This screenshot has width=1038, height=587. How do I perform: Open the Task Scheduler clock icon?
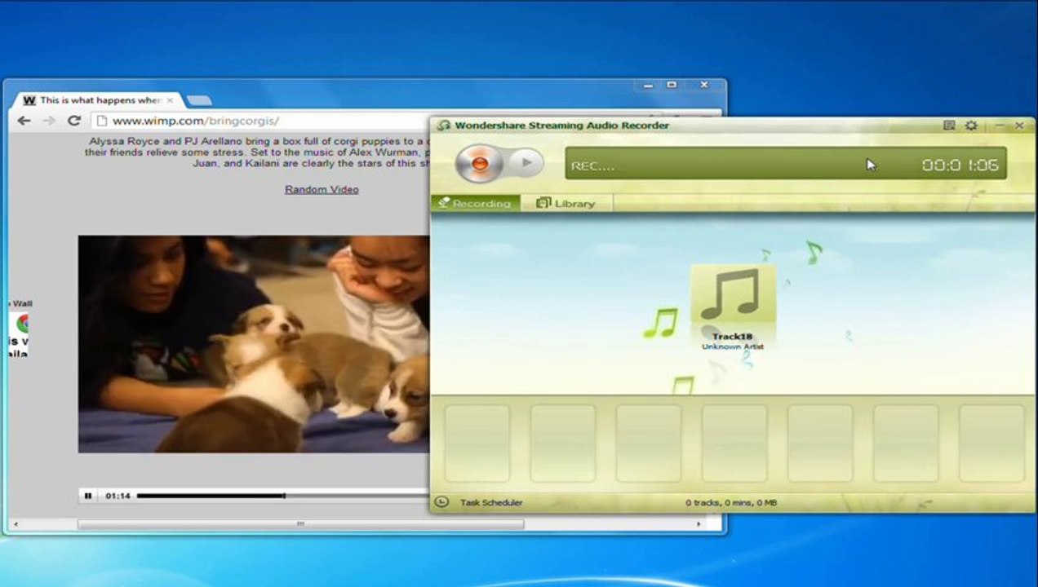[441, 502]
